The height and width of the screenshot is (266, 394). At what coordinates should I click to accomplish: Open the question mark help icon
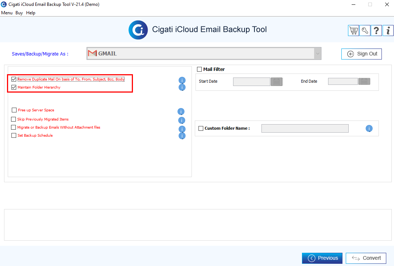[x=376, y=30]
